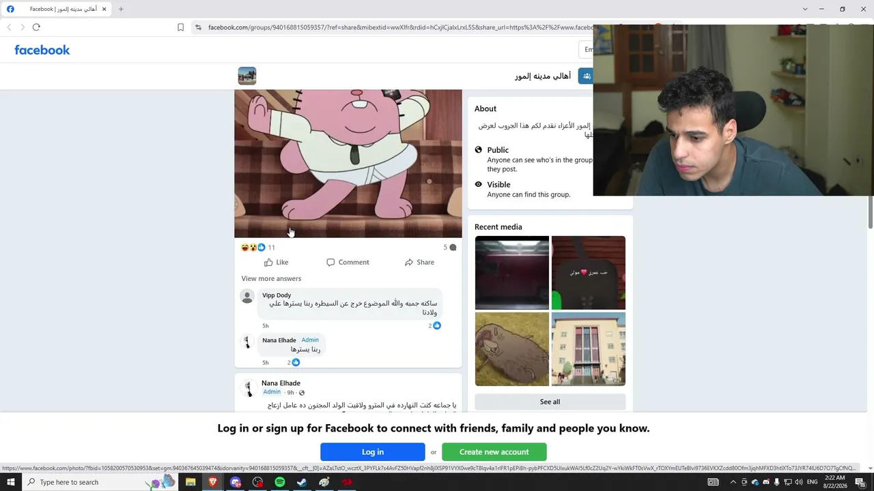Open the paint palette app on taskbar
Screen dimensions: 874x491
coord(324,482)
